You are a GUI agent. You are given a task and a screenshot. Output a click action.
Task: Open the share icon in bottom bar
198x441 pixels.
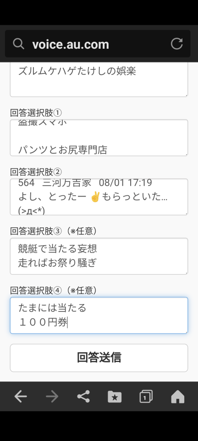[83, 396]
